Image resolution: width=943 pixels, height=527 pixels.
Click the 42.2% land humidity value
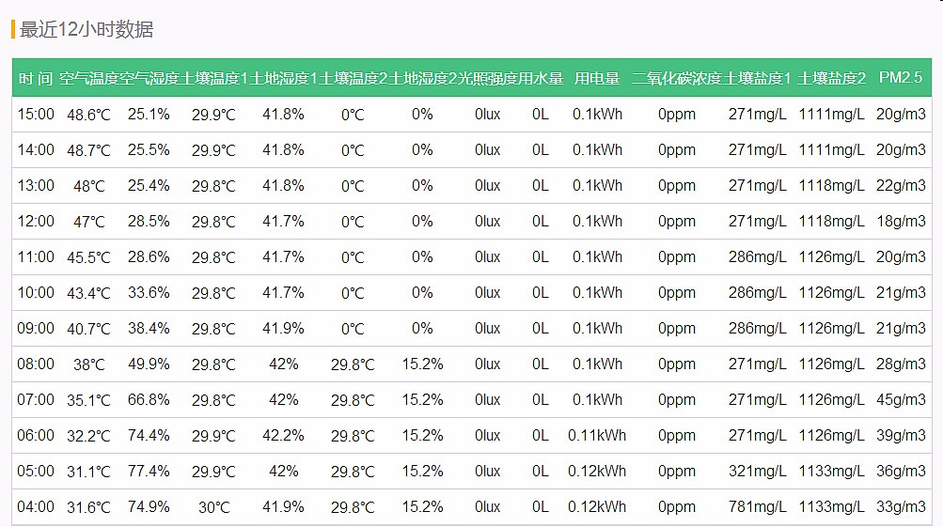(x=283, y=436)
